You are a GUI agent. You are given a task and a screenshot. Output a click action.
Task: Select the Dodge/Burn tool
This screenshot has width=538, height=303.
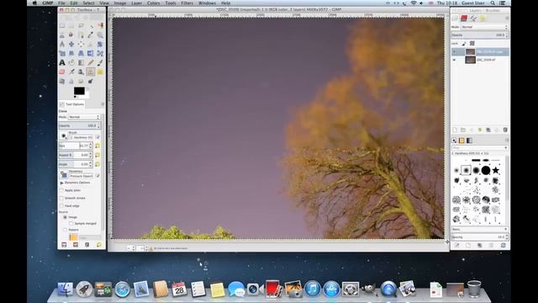91,81
